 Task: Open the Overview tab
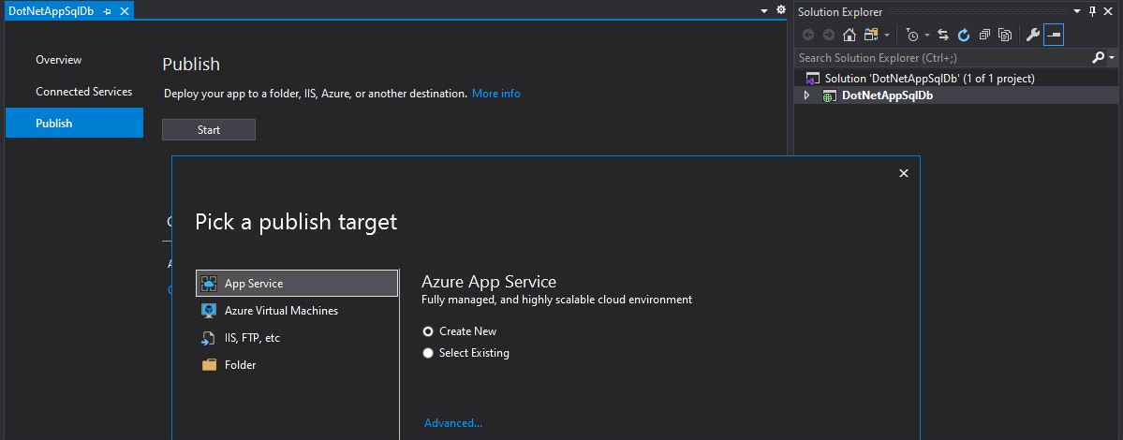click(59, 60)
